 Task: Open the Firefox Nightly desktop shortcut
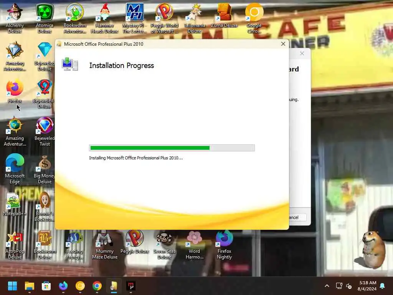click(x=224, y=244)
